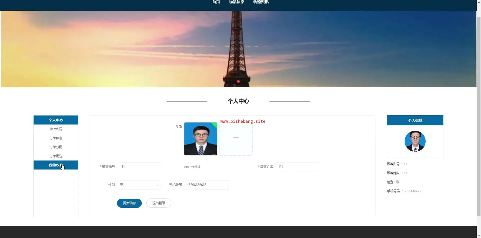Open 订单信息 from sidebar menu

56,138
